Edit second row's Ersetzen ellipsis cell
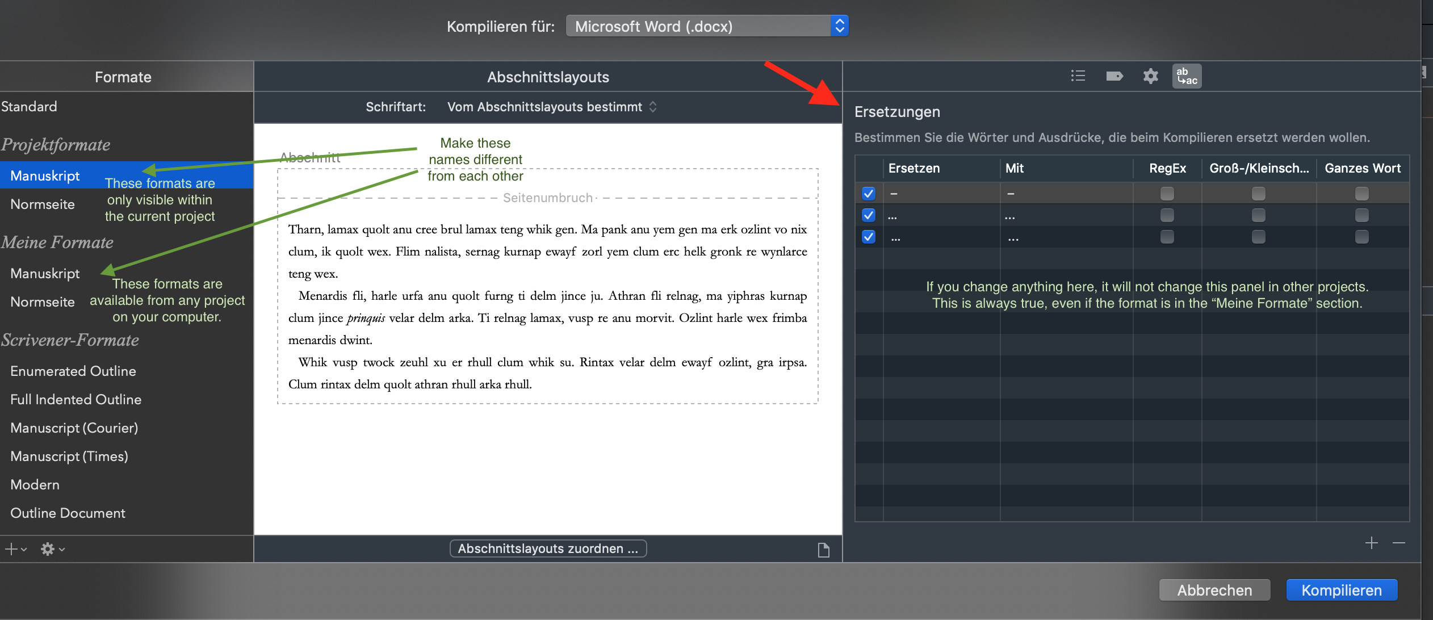The height and width of the screenshot is (620, 1433). (941, 216)
